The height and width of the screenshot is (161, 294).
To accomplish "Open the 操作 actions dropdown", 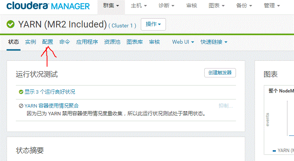I will (153, 24).
